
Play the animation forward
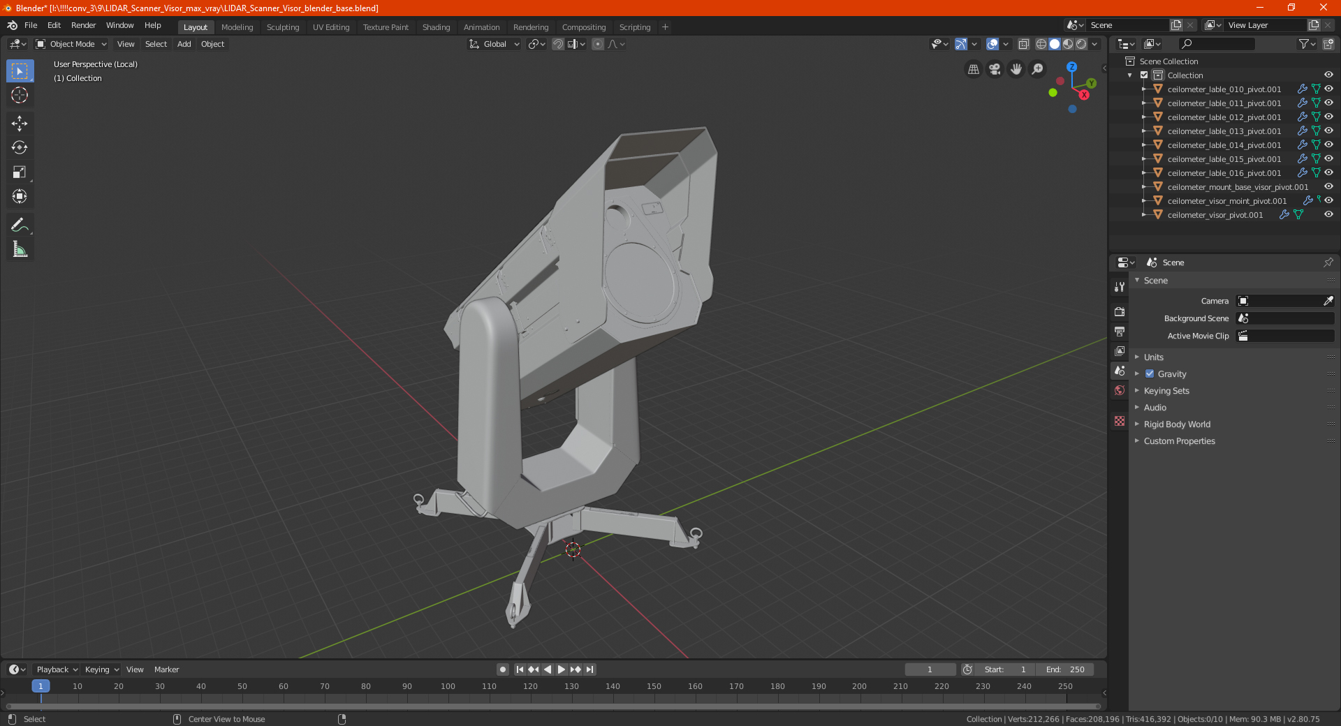tap(561, 669)
